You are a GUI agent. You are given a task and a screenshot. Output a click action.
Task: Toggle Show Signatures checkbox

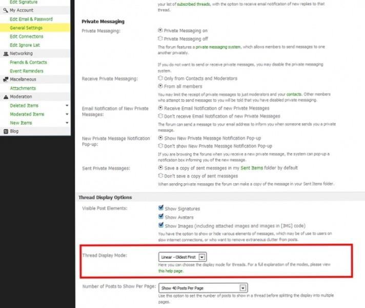160,207
